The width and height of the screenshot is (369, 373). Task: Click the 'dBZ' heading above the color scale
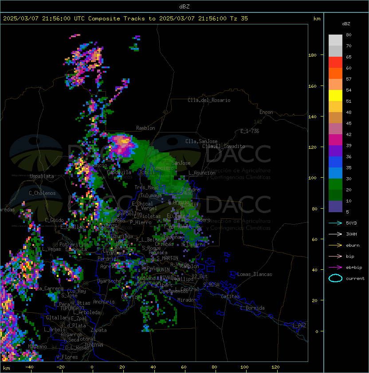coord(346,24)
